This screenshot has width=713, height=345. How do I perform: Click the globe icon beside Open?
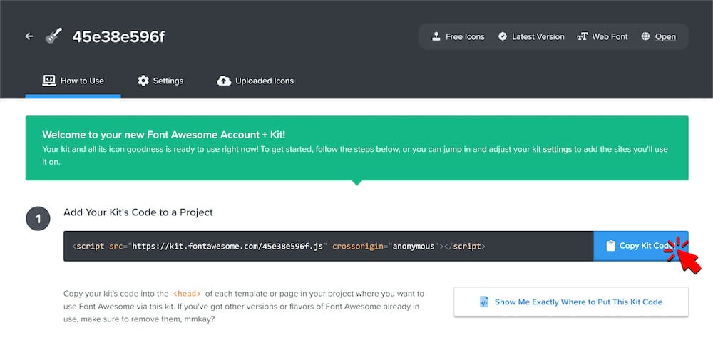point(645,36)
